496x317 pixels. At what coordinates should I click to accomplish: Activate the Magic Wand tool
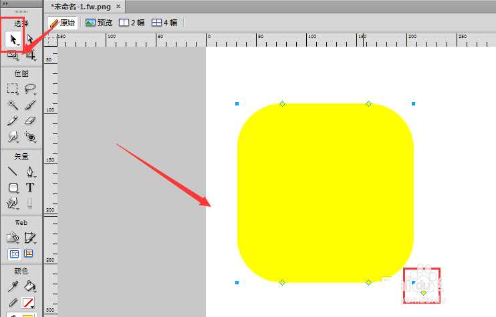(13, 105)
